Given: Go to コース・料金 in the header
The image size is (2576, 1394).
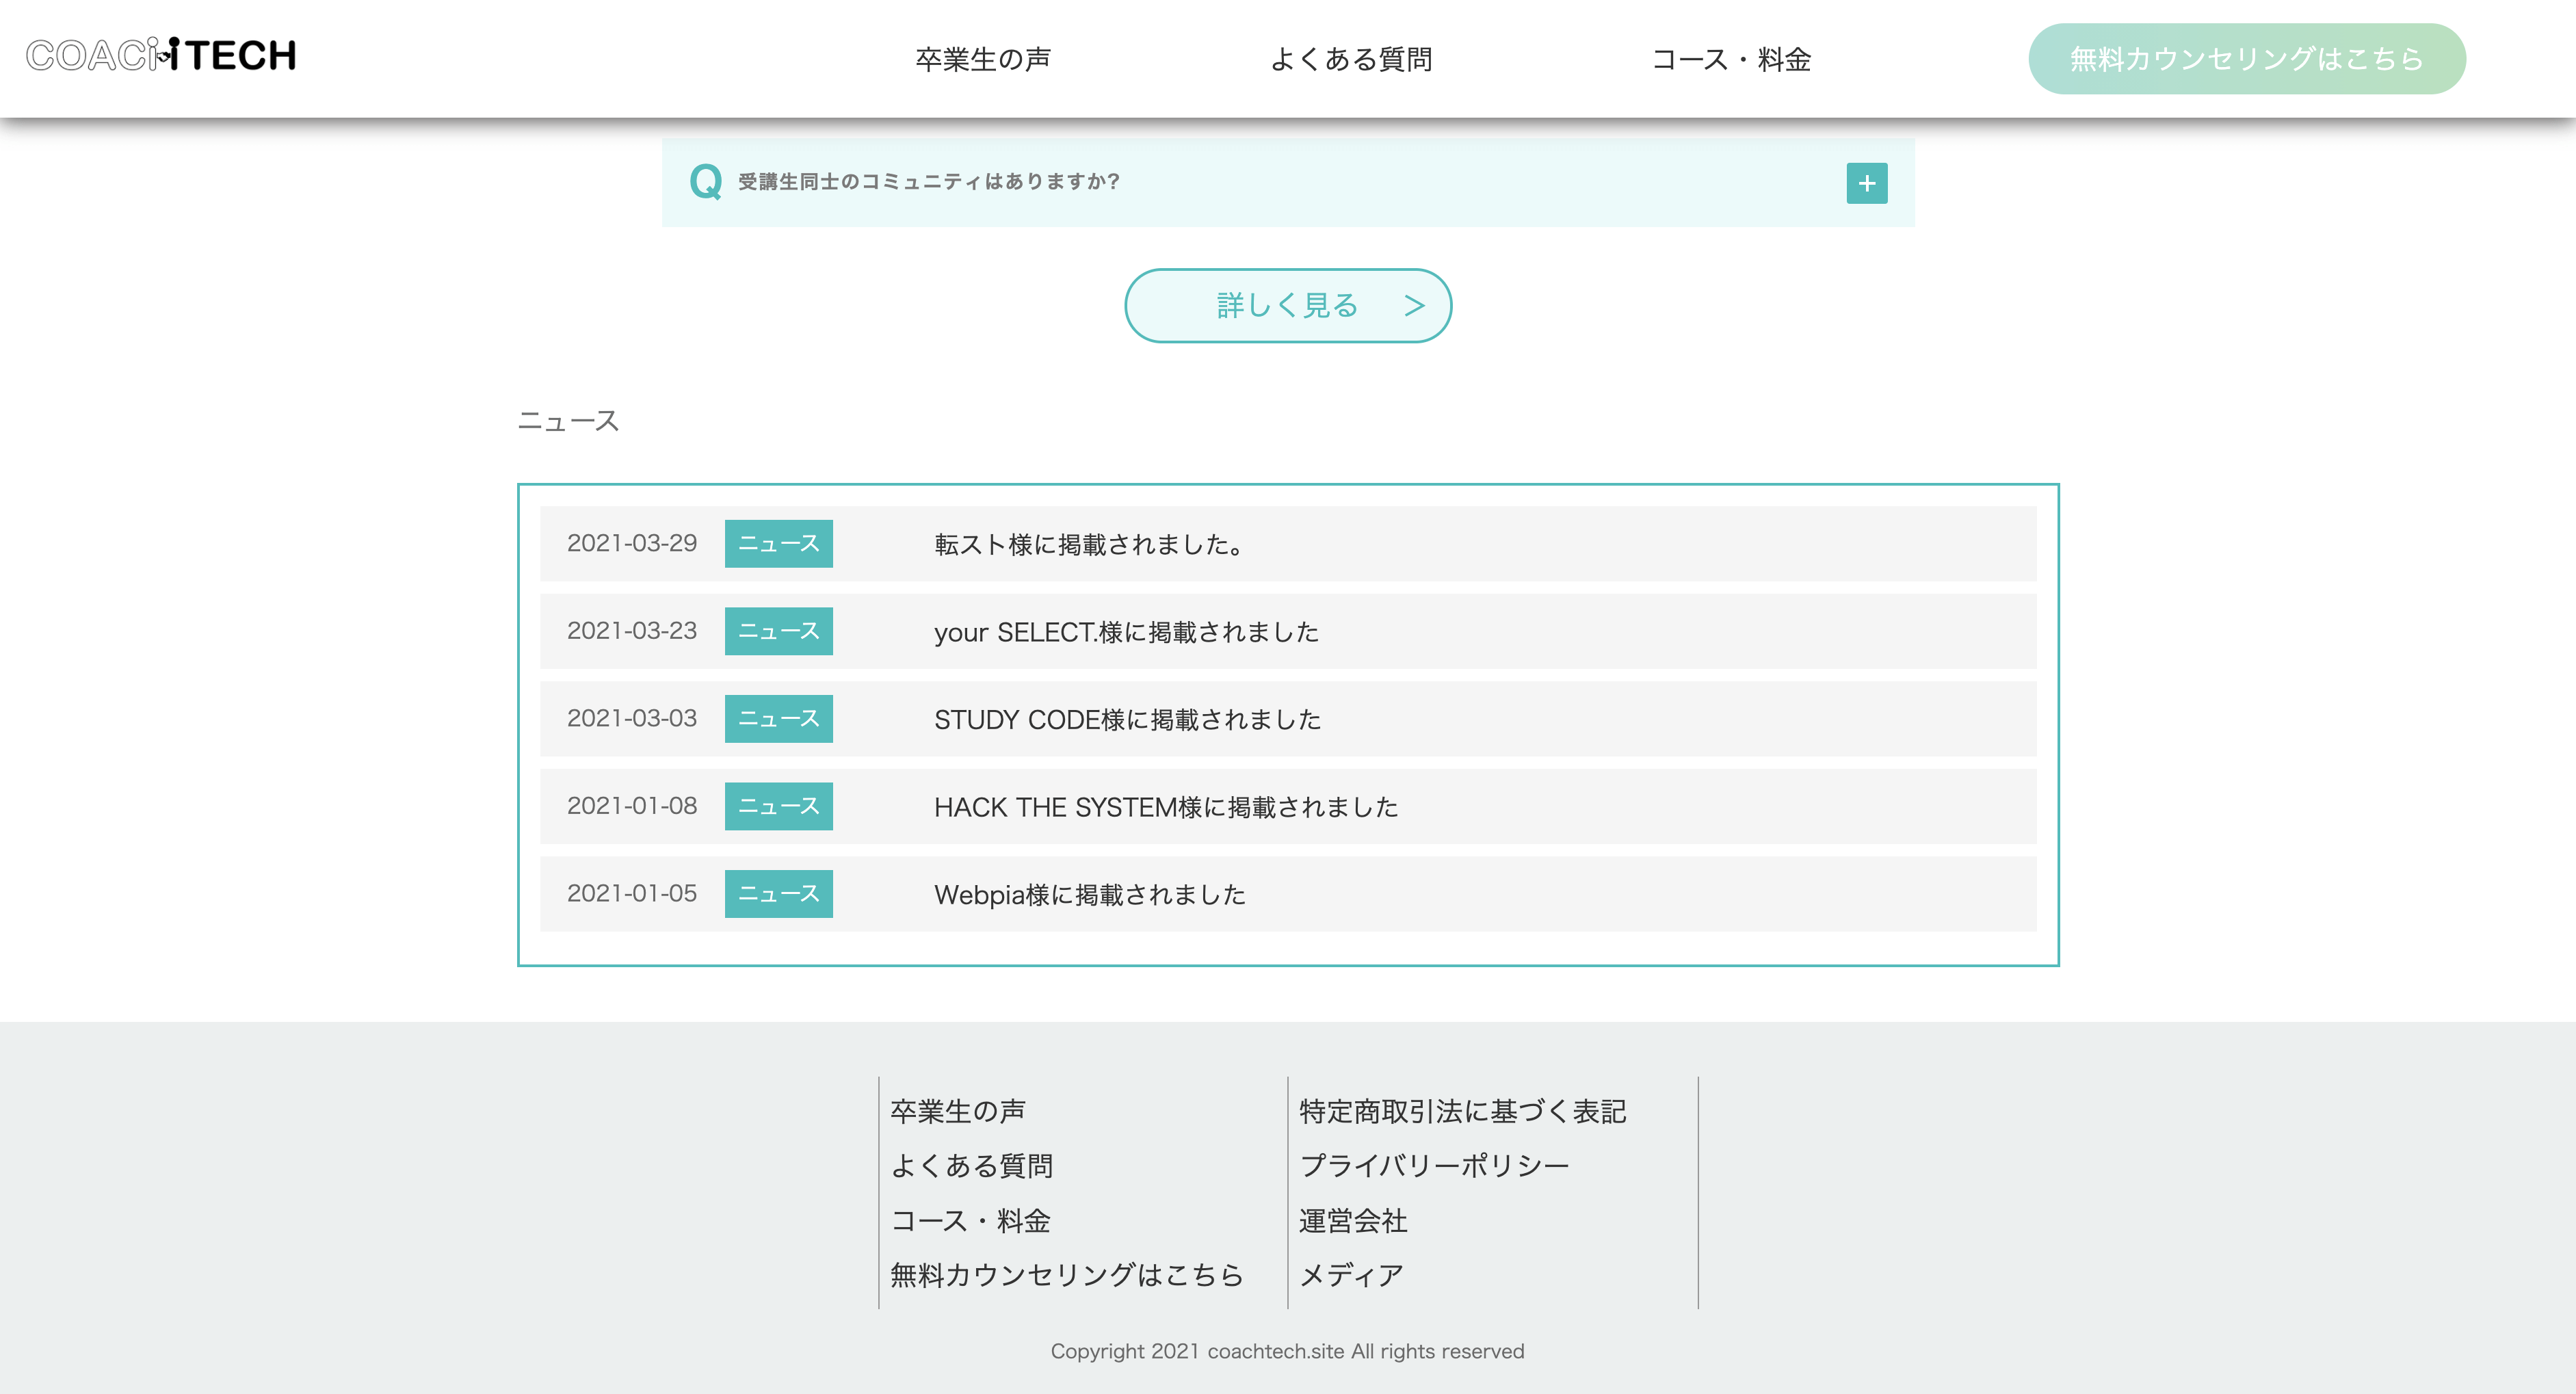Looking at the screenshot, I should (x=1730, y=59).
